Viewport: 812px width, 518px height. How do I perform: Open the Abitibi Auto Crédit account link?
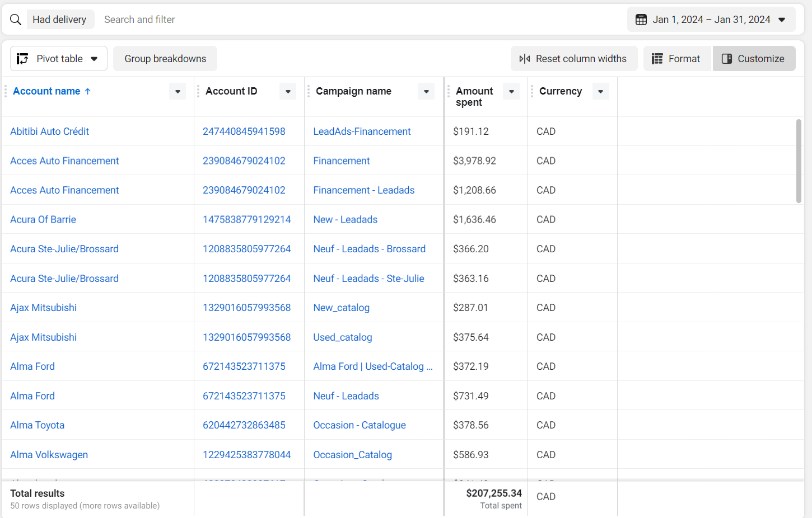tap(49, 131)
